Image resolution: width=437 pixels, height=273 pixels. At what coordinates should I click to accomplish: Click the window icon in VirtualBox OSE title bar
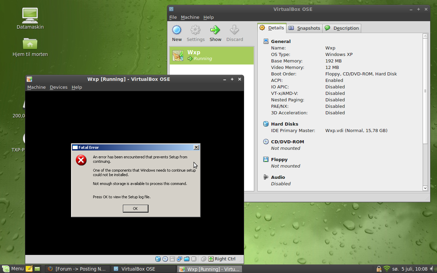coord(171,9)
